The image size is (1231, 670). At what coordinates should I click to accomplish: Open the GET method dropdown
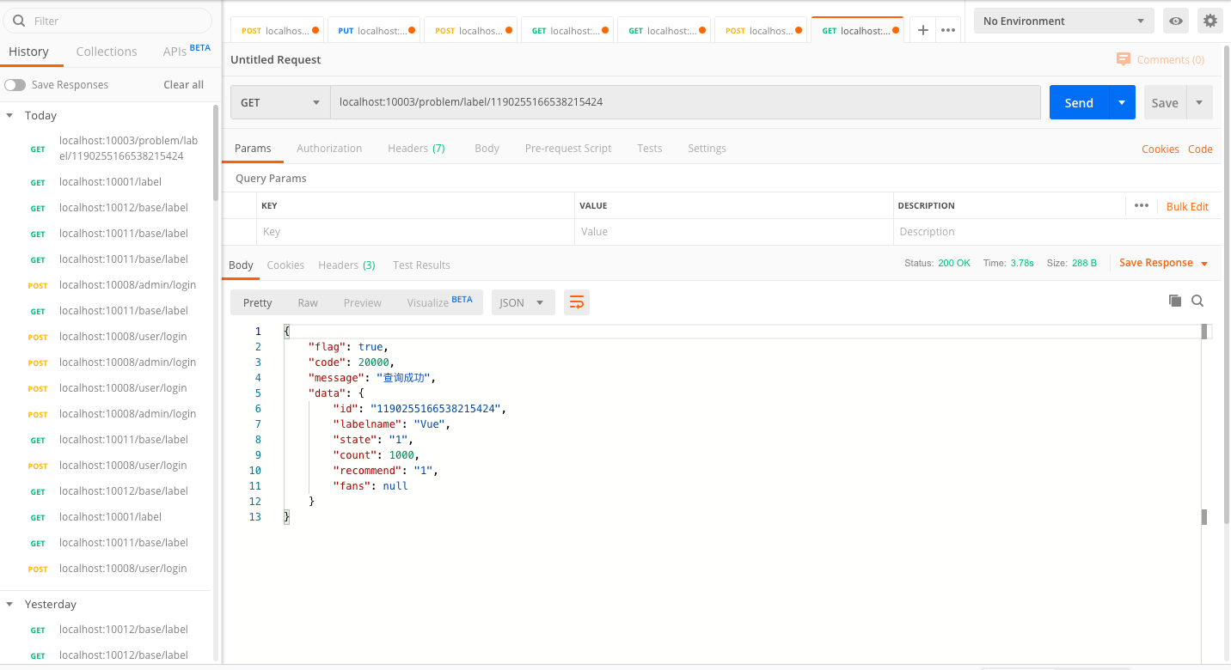tap(280, 102)
